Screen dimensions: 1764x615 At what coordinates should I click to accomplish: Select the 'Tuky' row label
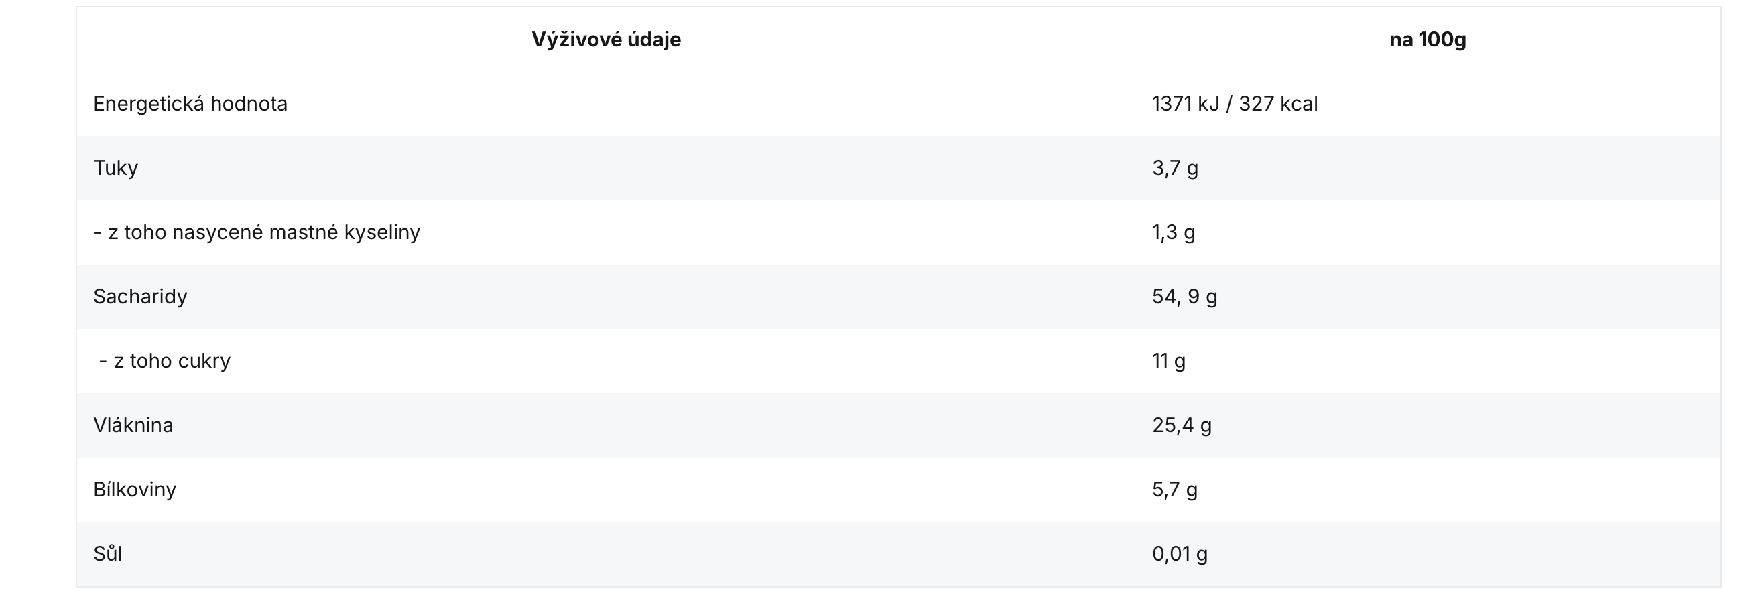(x=116, y=168)
